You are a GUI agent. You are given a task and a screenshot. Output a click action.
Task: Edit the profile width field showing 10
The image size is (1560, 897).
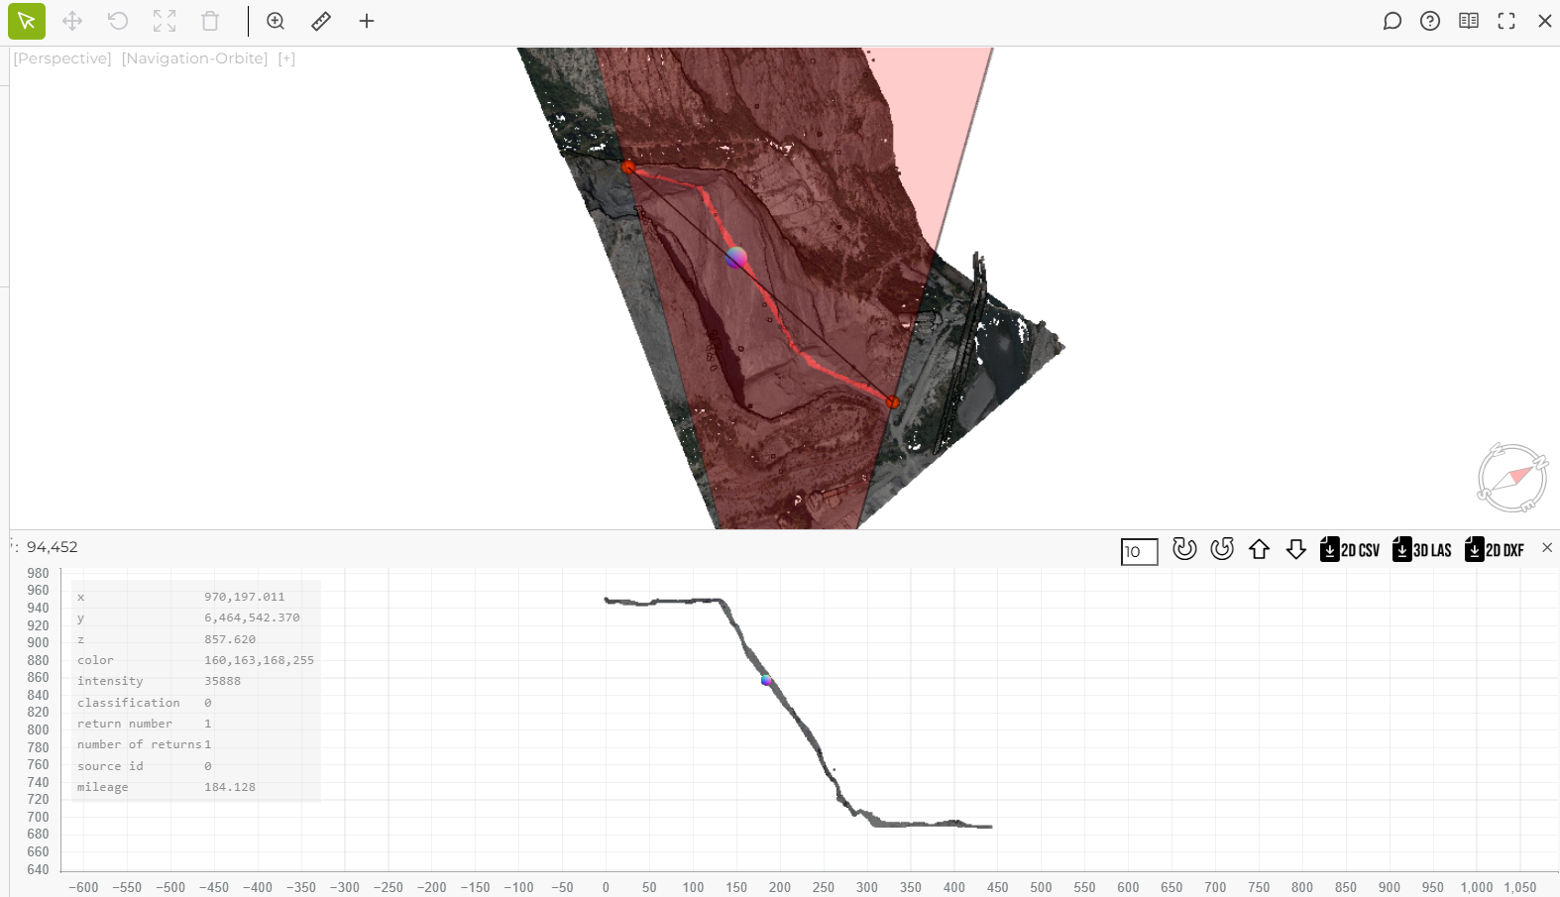1139,552
